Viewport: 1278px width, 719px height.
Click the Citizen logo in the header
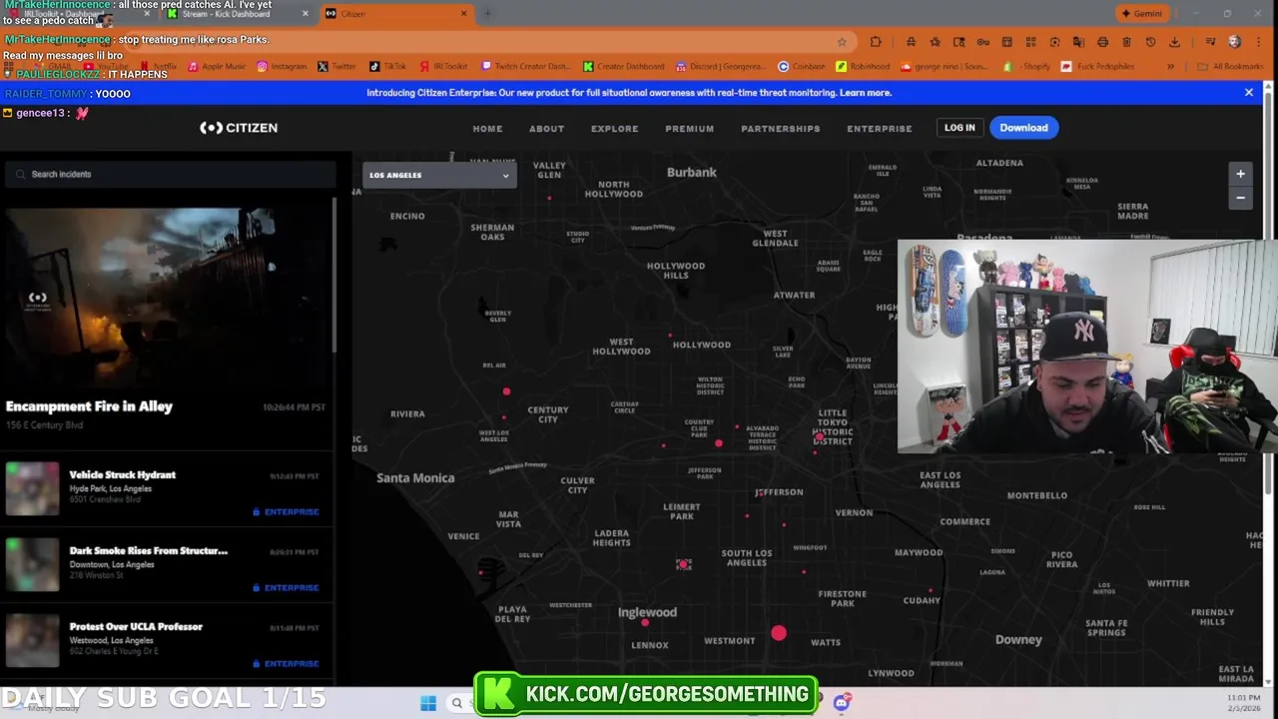(x=239, y=128)
